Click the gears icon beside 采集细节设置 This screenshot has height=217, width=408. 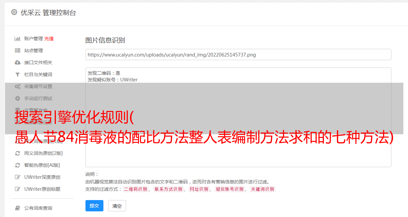pos(18,86)
